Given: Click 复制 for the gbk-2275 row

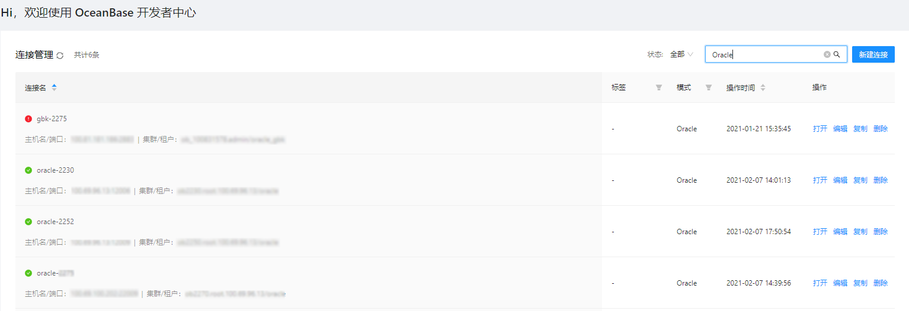Looking at the screenshot, I should (860, 129).
